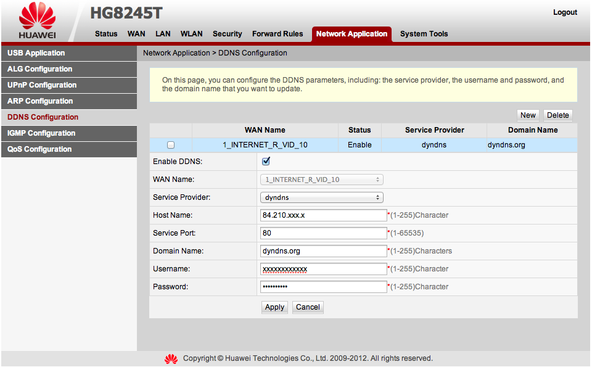Switch to the WAN tab
This screenshot has height=367, width=592.
click(x=136, y=34)
